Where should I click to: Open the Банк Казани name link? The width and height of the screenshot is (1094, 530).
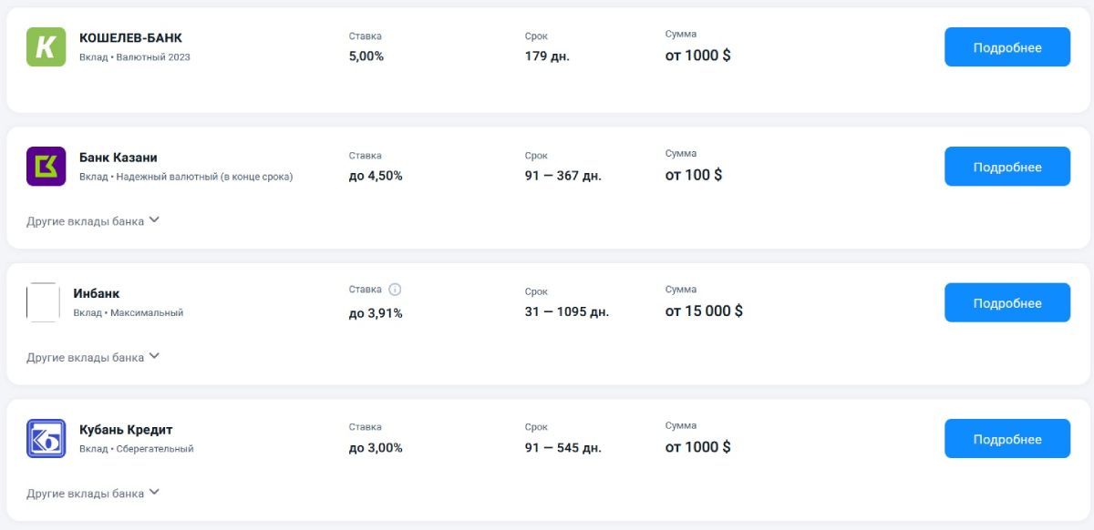pos(119,158)
